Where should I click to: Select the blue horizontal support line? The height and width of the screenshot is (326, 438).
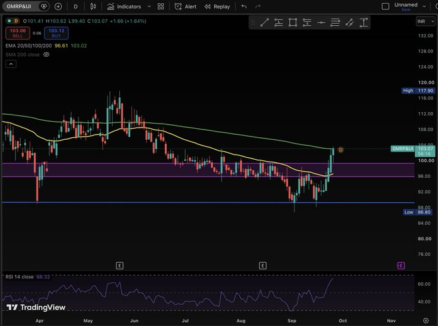(208, 202)
